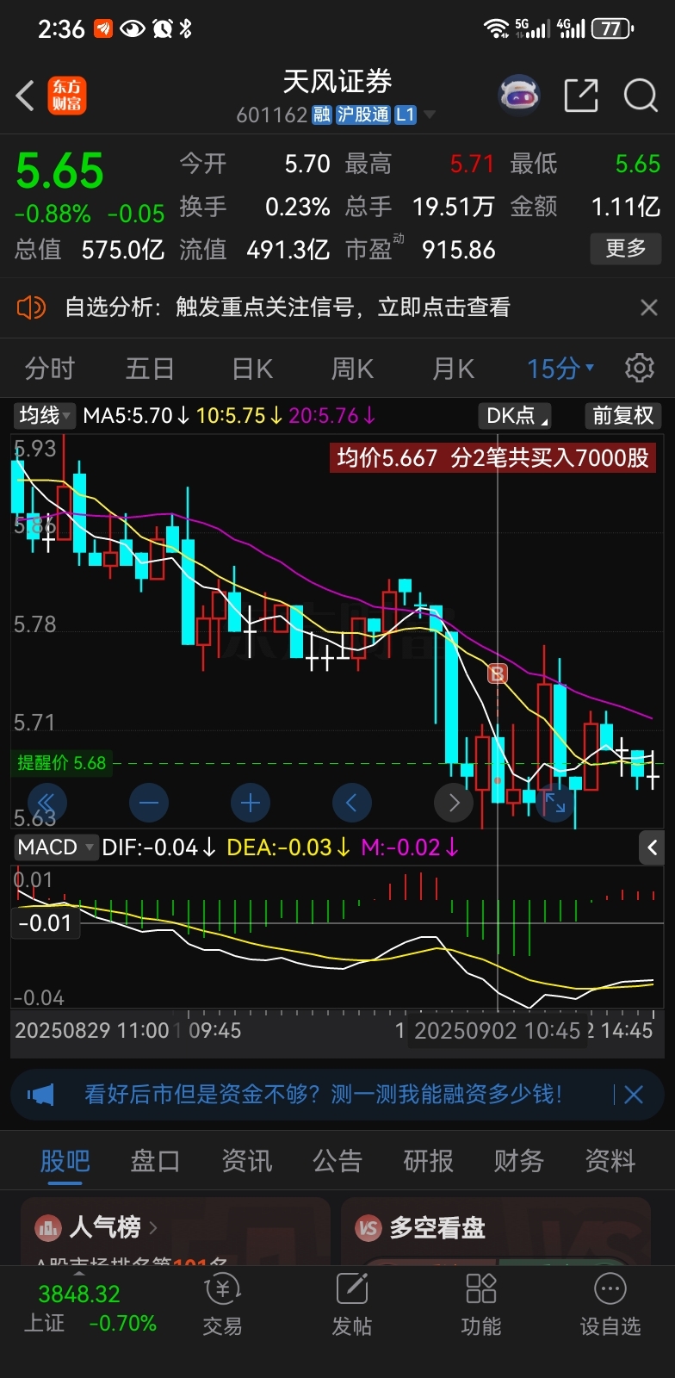The image size is (675, 1378).
Task: Move chart cursor left arrow
Action: [352, 804]
